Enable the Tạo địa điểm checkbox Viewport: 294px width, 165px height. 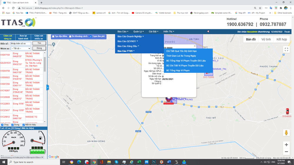coord(53,36)
